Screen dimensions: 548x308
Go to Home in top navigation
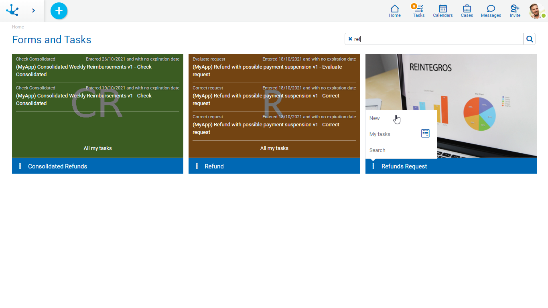tap(394, 11)
